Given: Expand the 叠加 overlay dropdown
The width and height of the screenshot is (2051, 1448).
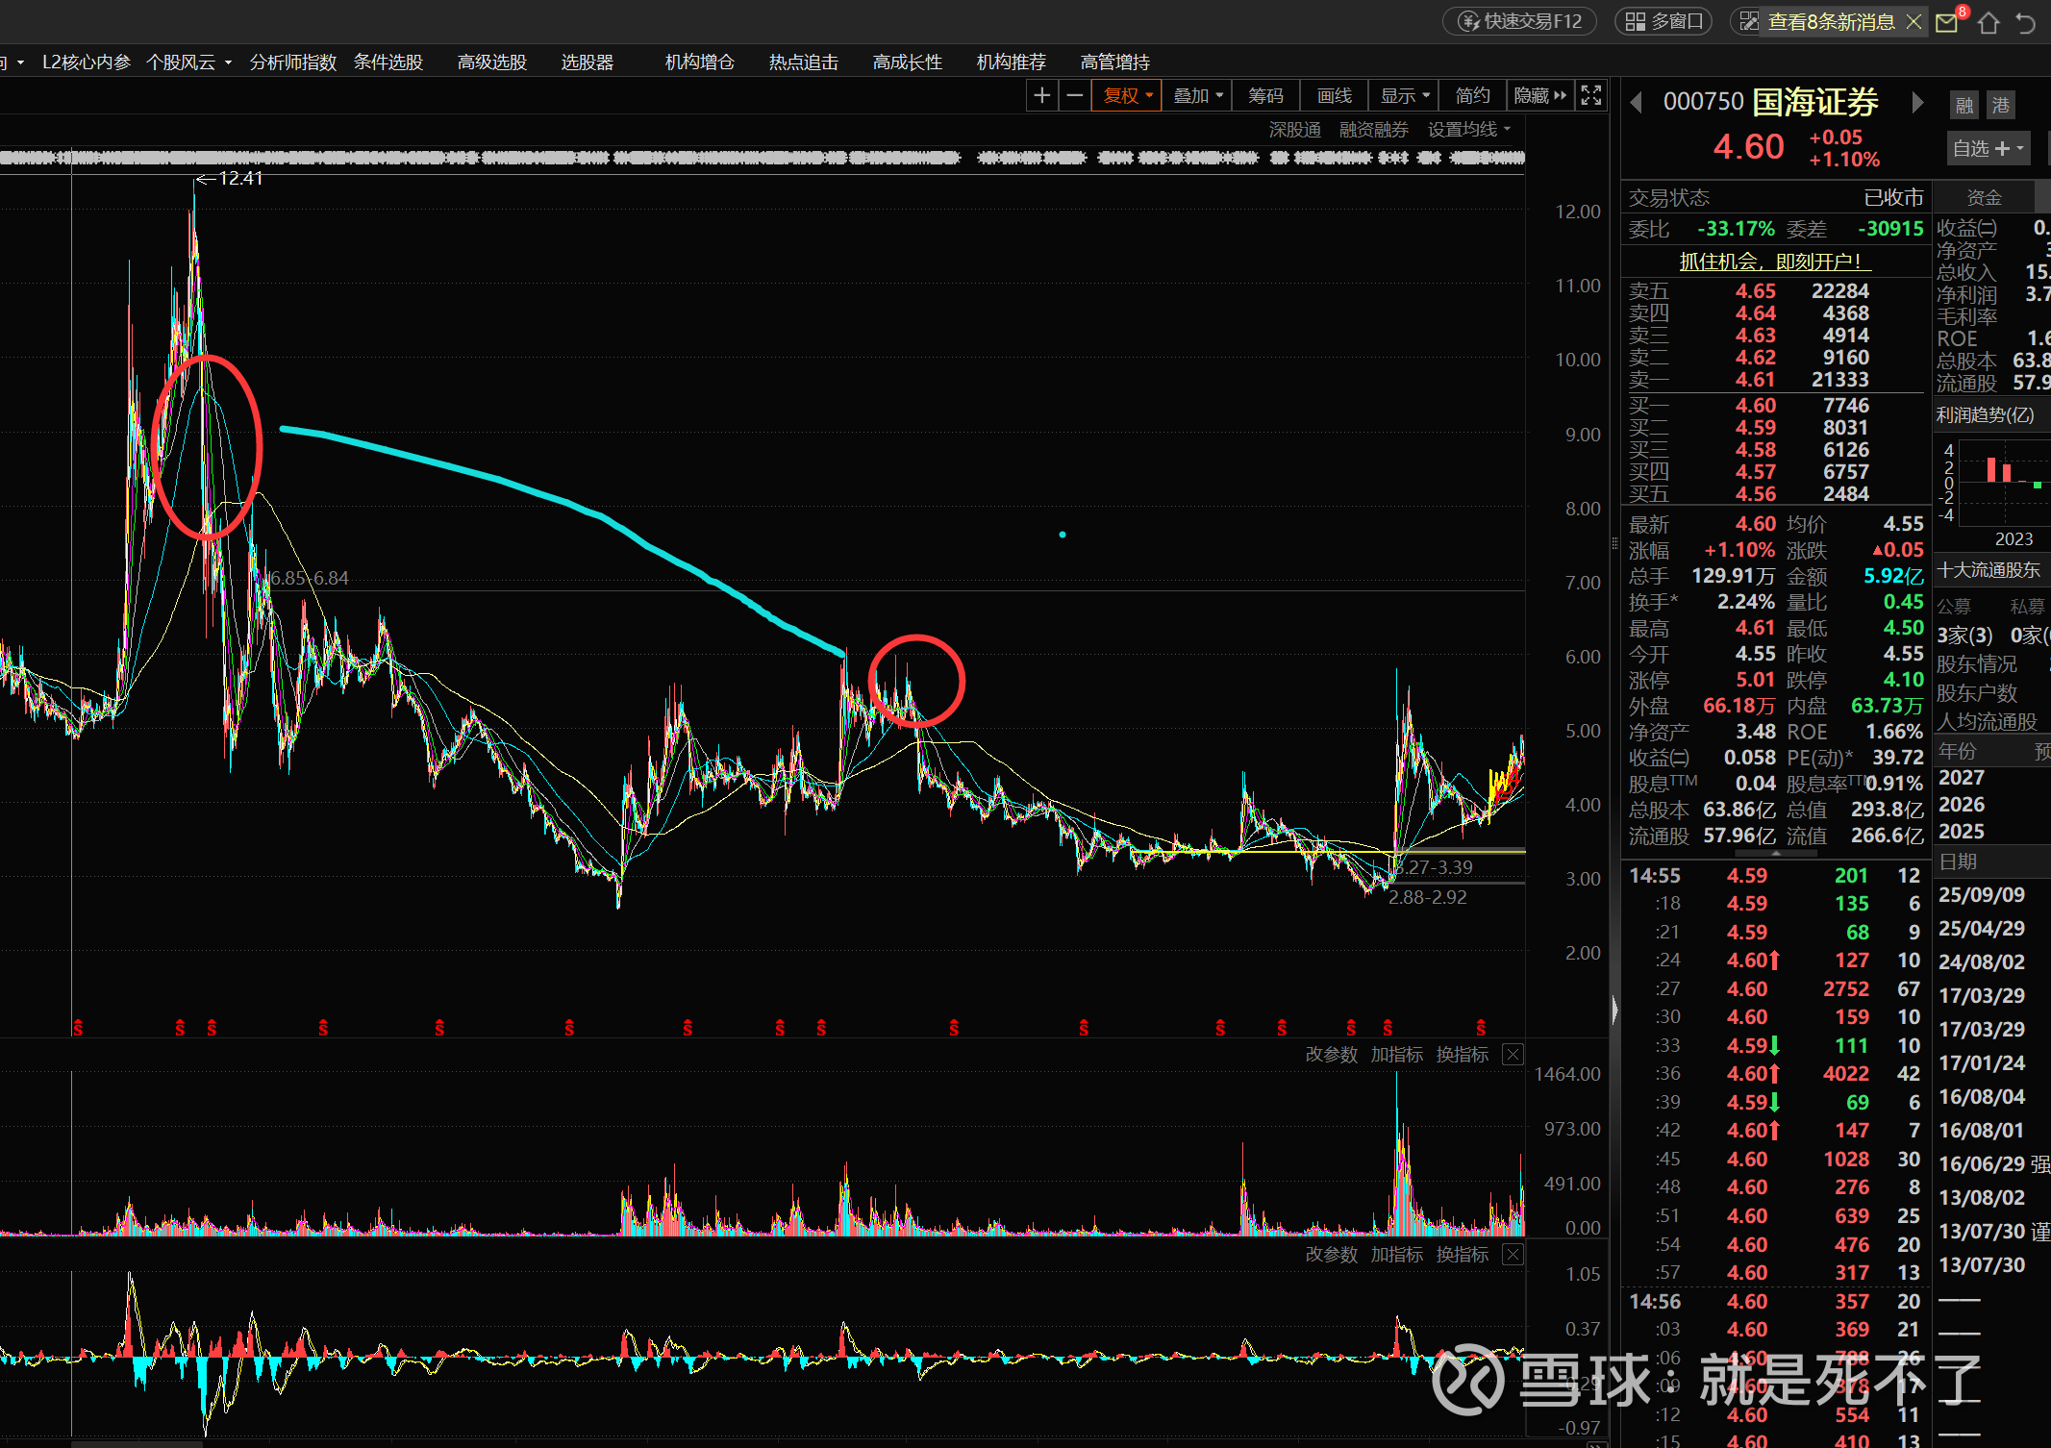Looking at the screenshot, I should click(1197, 95).
